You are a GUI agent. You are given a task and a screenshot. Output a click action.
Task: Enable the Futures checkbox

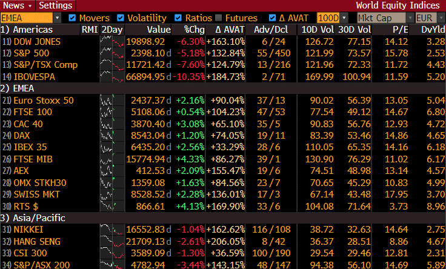click(x=218, y=18)
